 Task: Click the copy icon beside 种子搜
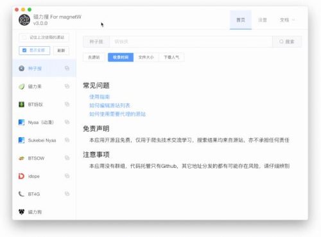[67, 68]
